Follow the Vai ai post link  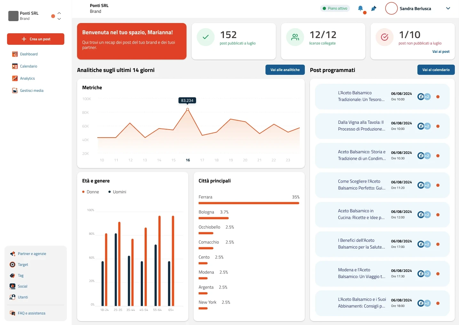[441, 52]
